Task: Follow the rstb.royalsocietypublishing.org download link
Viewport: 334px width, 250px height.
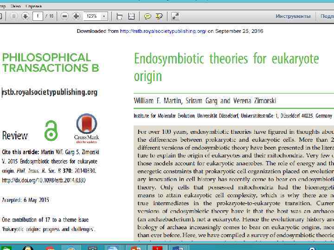Action: coord(163,31)
